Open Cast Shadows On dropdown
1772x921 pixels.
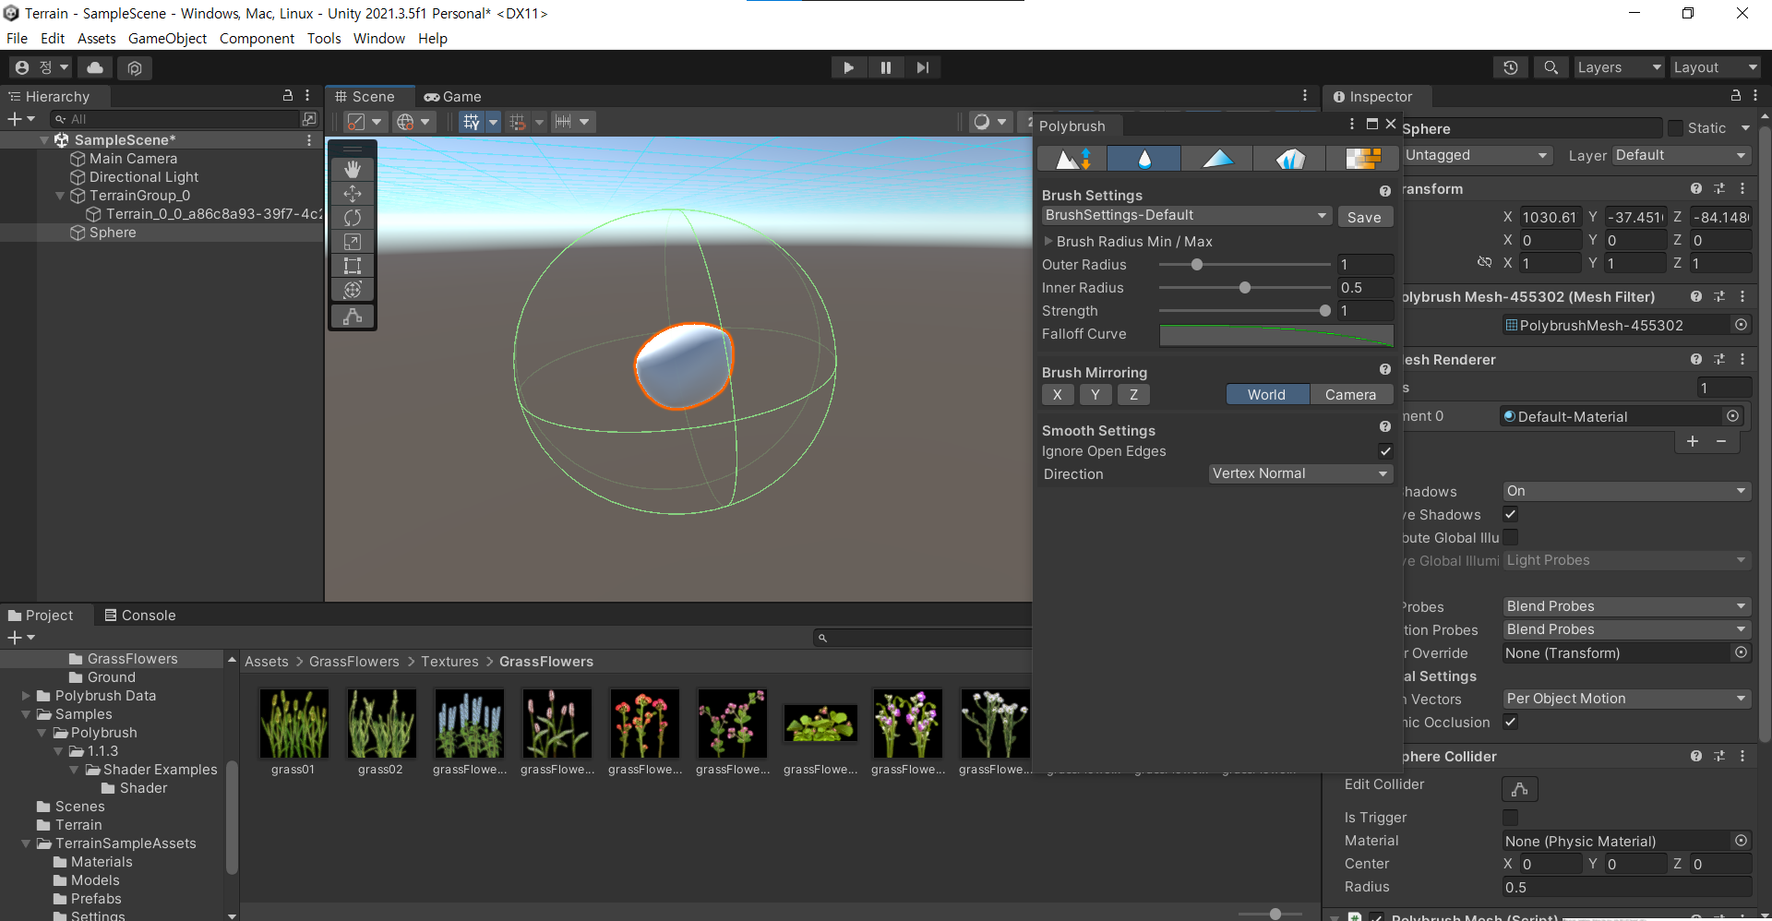pos(1627,491)
